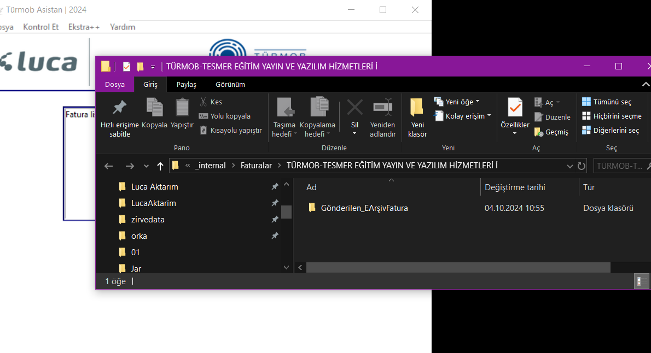Select LucaAktarim in navigation pane
This screenshot has width=651, height=353.
[153, 203]
